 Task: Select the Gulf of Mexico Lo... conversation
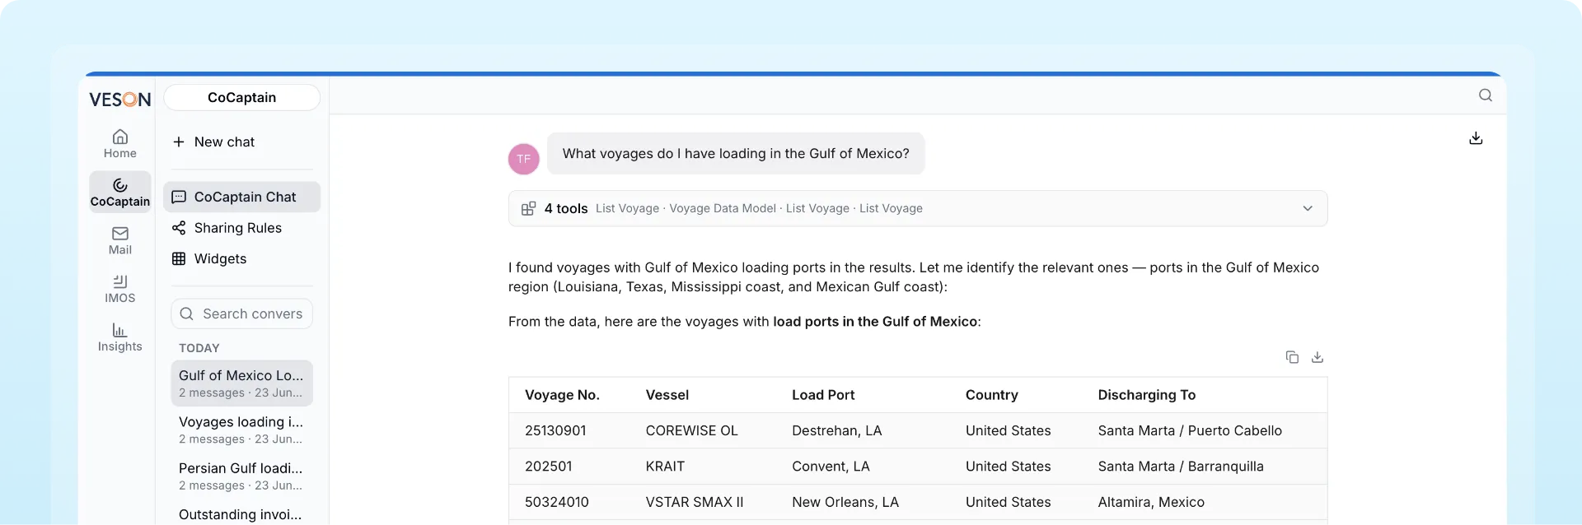pyautogui.click(x=241, y=383)
